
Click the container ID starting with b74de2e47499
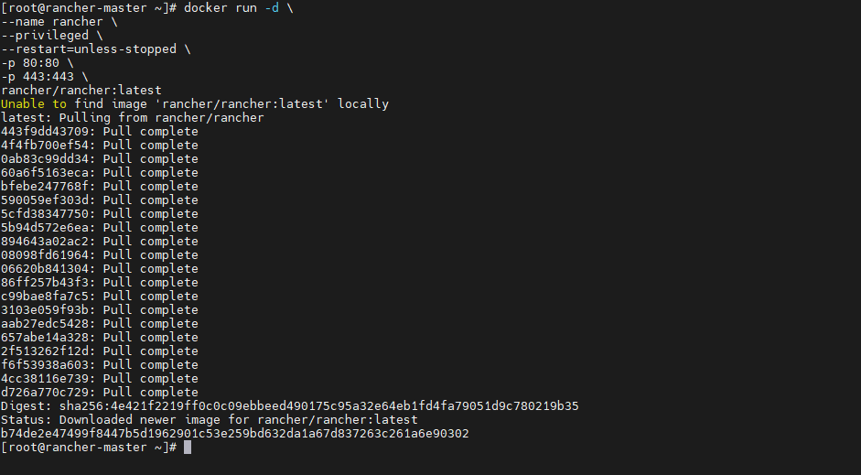point(235,434)
